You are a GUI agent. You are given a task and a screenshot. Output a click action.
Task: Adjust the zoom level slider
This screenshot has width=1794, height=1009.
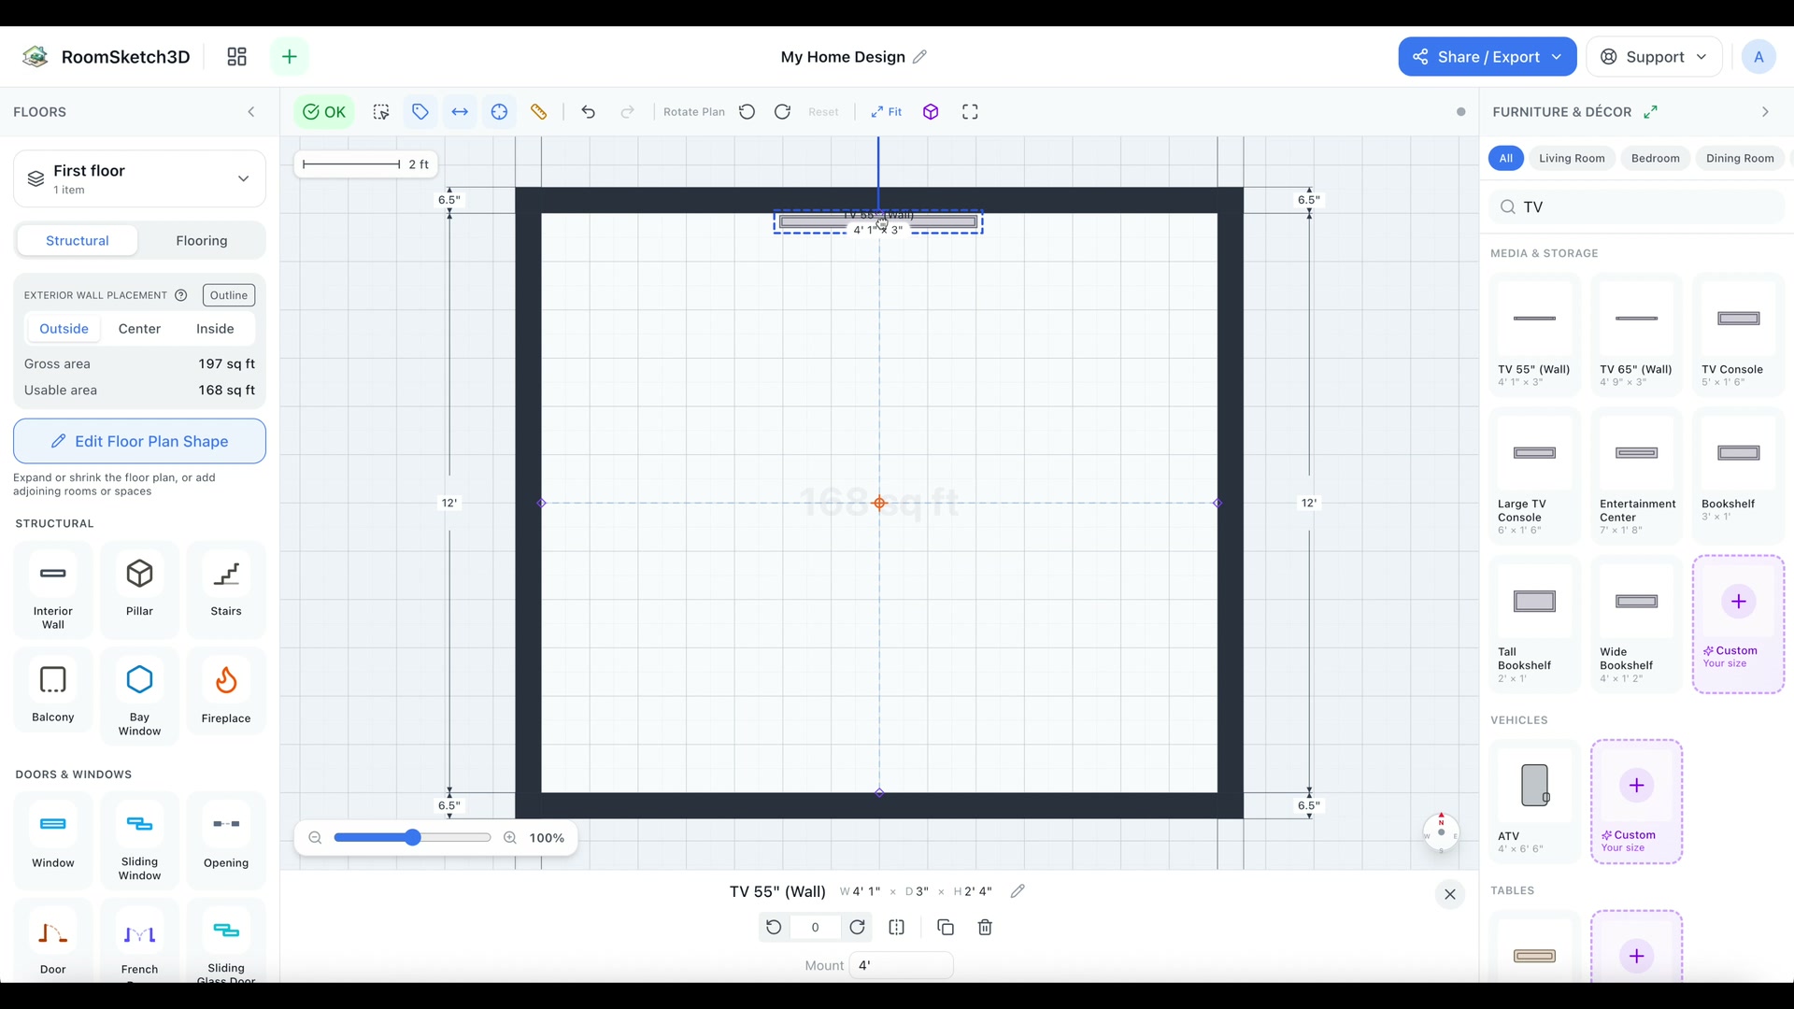[412, 838]
